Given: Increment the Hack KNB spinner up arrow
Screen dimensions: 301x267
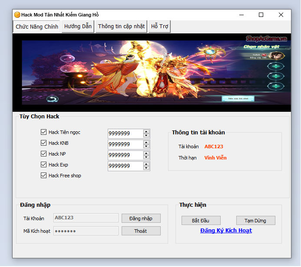Looking at the screenshot, I should pyautogui.click(x=146, y=143).
